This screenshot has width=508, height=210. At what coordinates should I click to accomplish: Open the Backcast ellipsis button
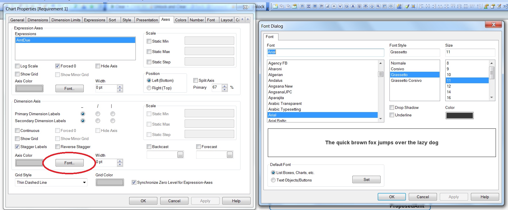180,155
